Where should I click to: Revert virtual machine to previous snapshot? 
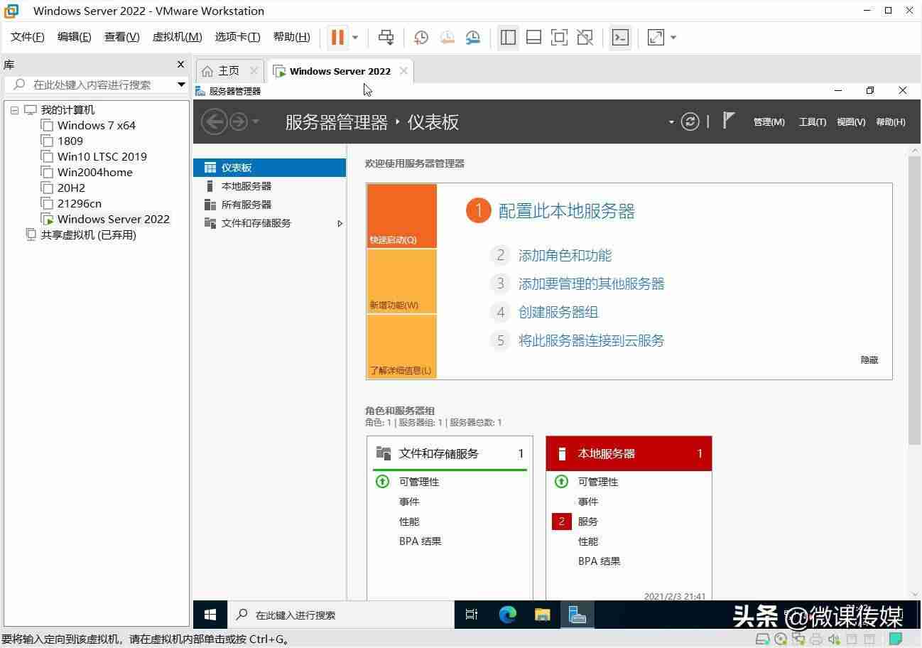click(x=447, y=38)
